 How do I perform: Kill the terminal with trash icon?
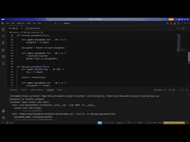point(174,90)
